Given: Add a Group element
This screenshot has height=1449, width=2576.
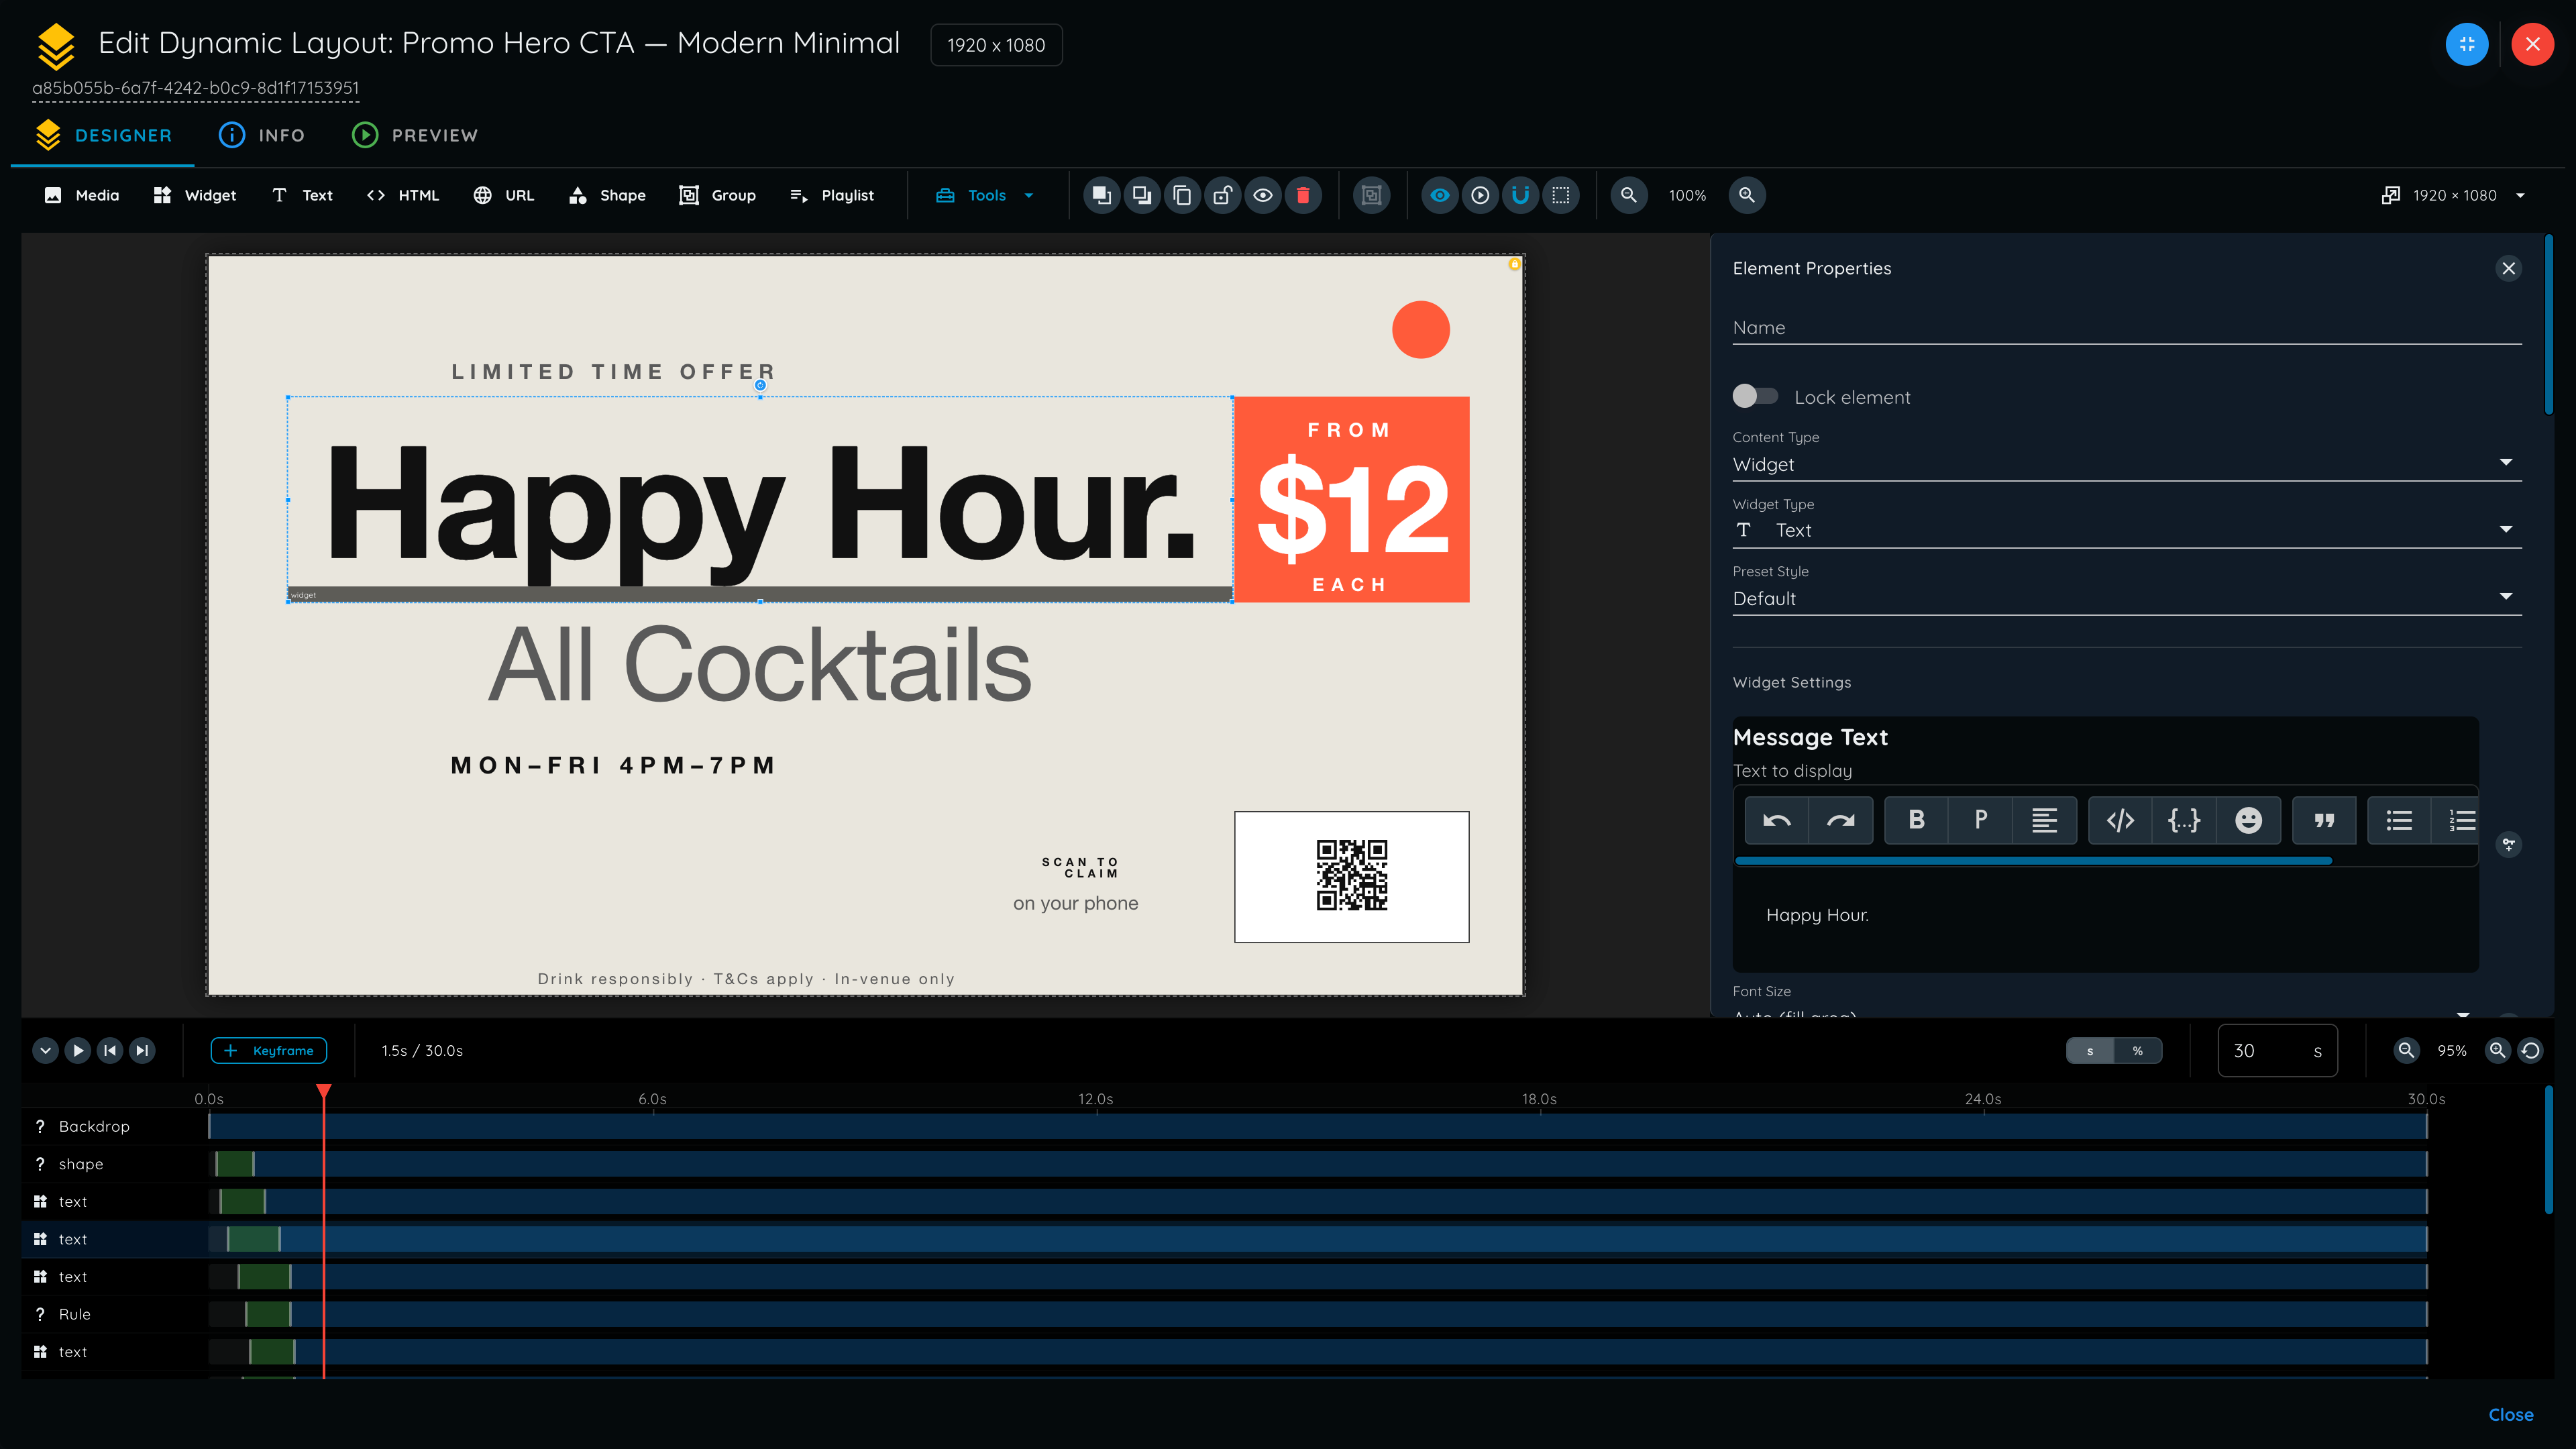Looking at the screenshot, I should point(718,195).
